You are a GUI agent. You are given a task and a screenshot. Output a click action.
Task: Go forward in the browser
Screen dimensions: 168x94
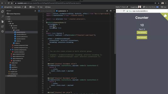tap(5, 3)
